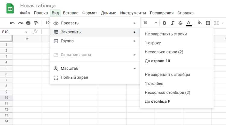Screen dimensions: 226x125
Task: Select row 5 header
Action: point(6,68)
